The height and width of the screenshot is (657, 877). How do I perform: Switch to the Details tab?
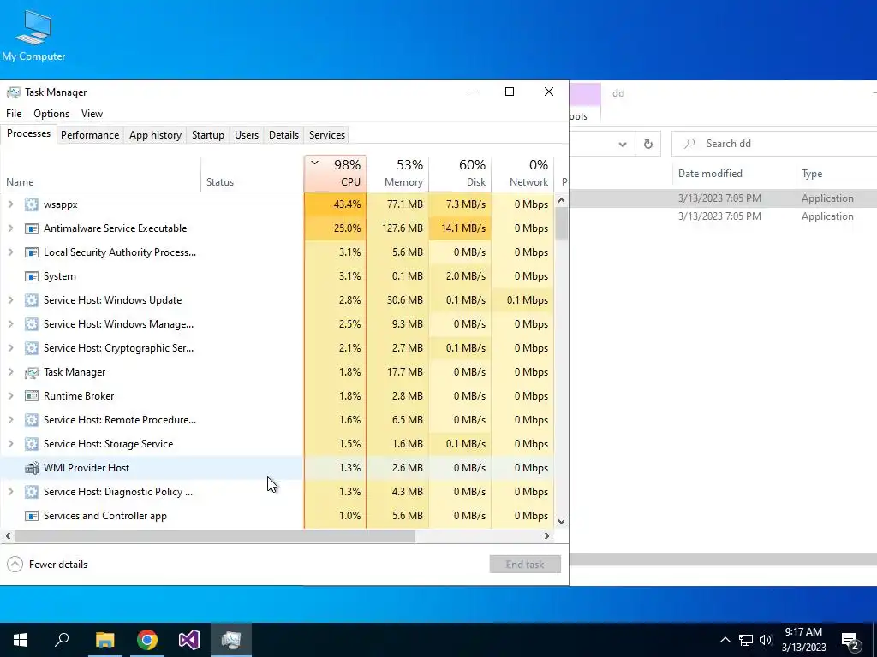coord(283,135)
